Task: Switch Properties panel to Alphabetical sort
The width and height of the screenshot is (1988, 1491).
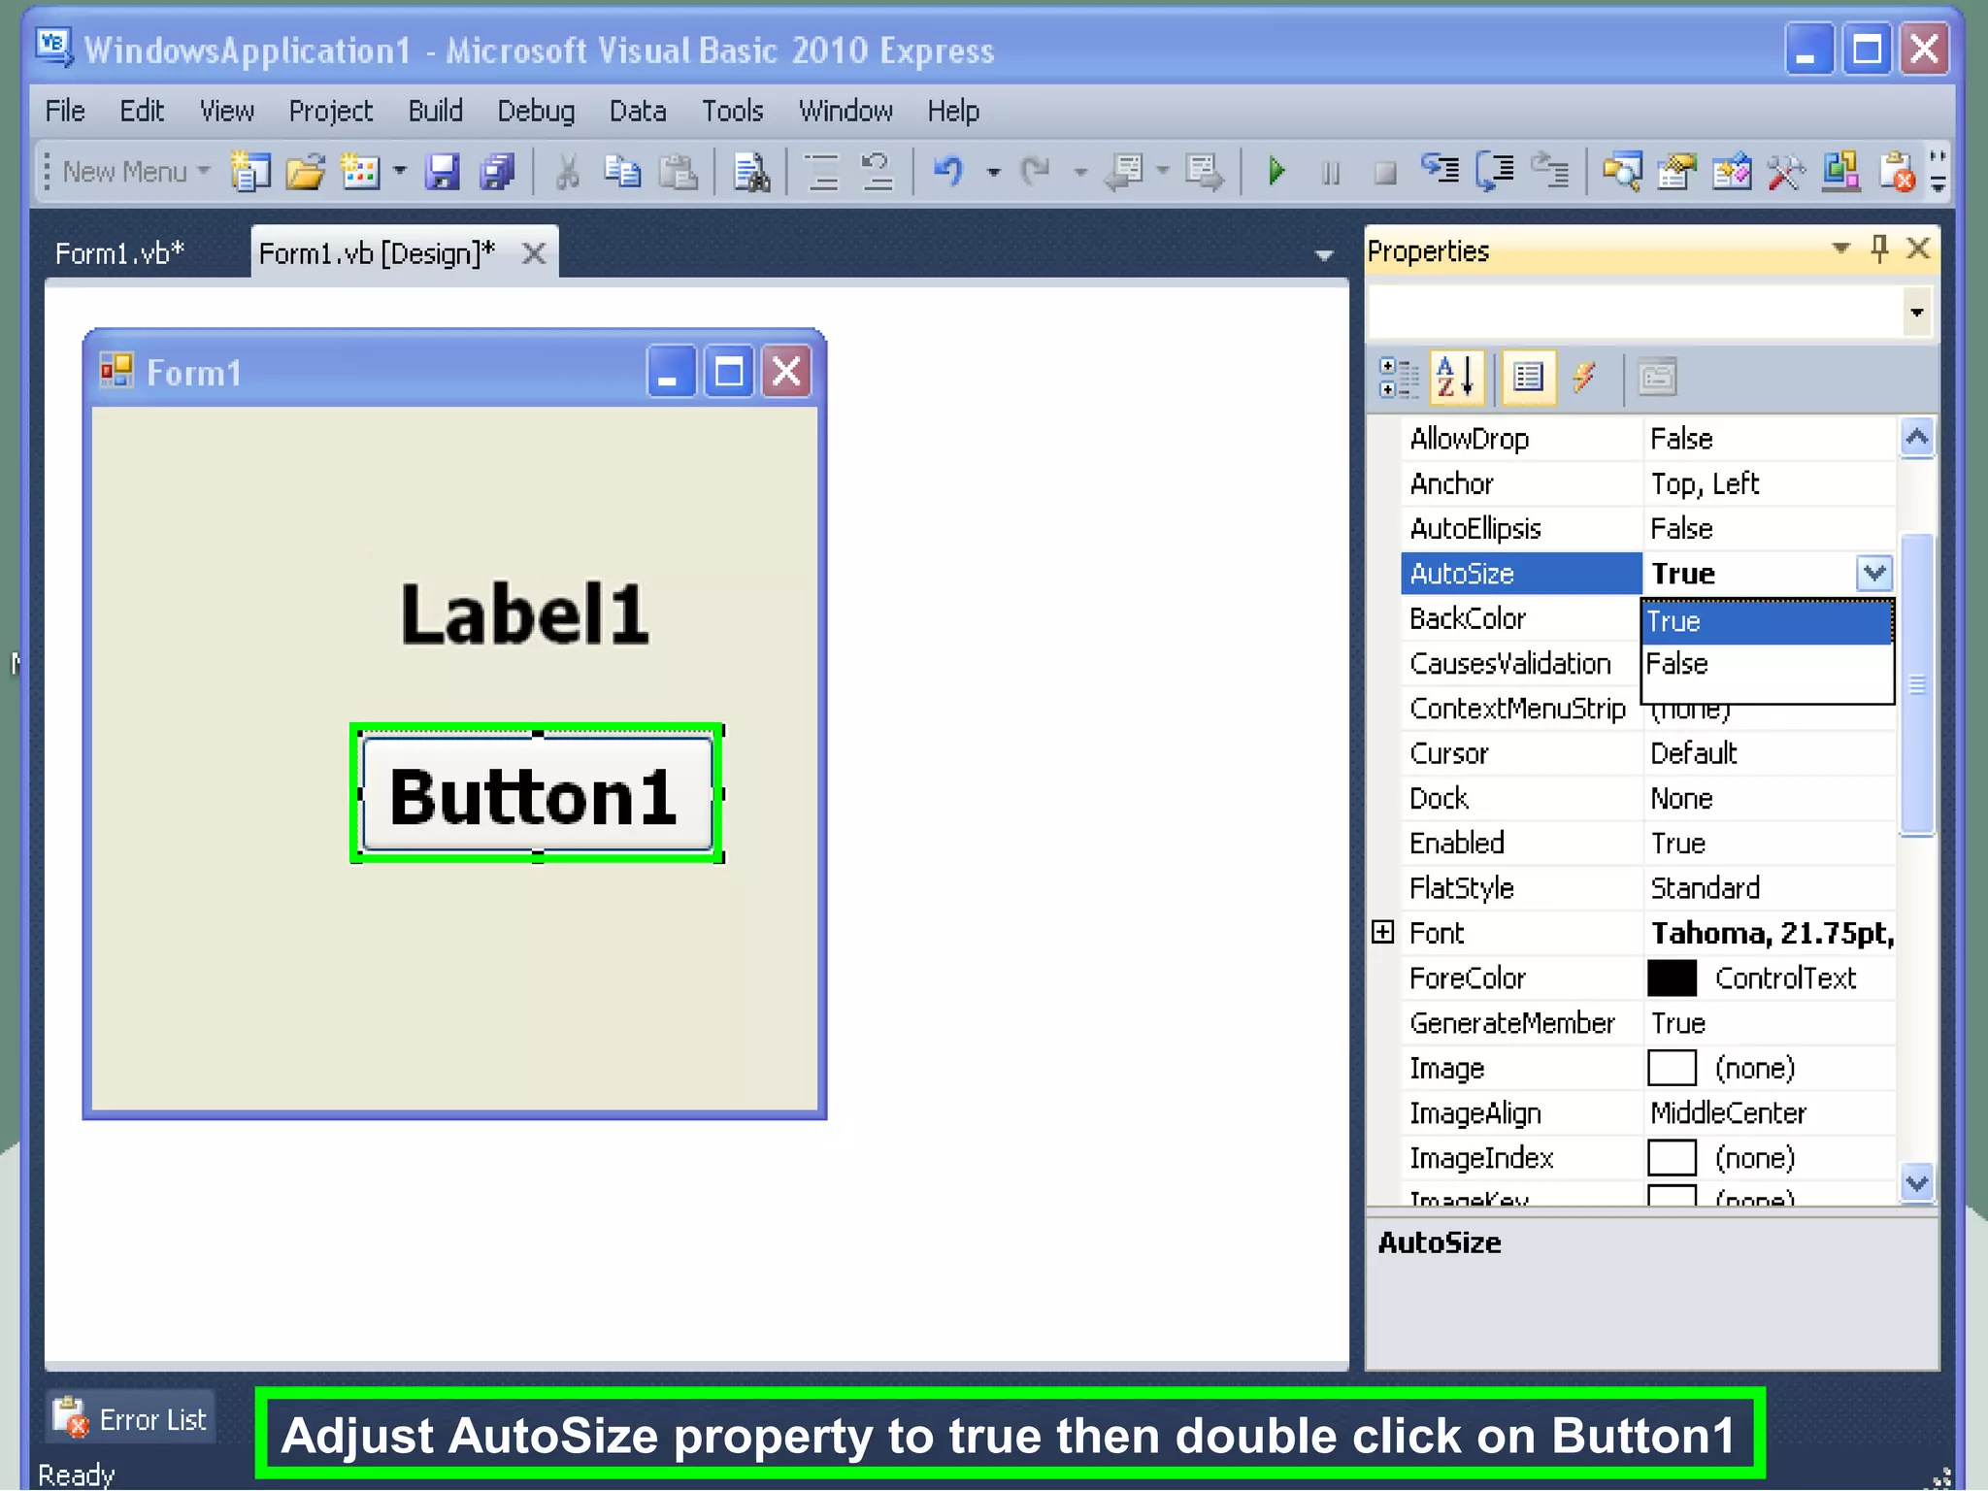Action: (1457, 378)
